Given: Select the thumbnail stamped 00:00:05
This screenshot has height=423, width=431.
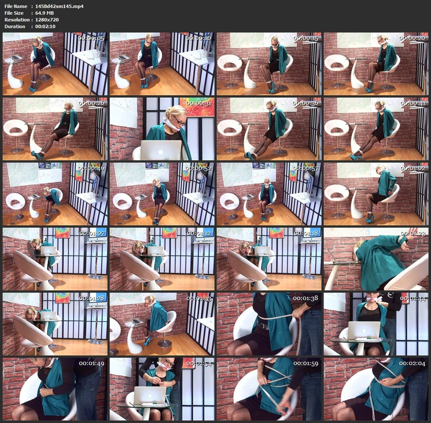Looking at the screenshot, I should pyautogui.click(x=55, y=64).
